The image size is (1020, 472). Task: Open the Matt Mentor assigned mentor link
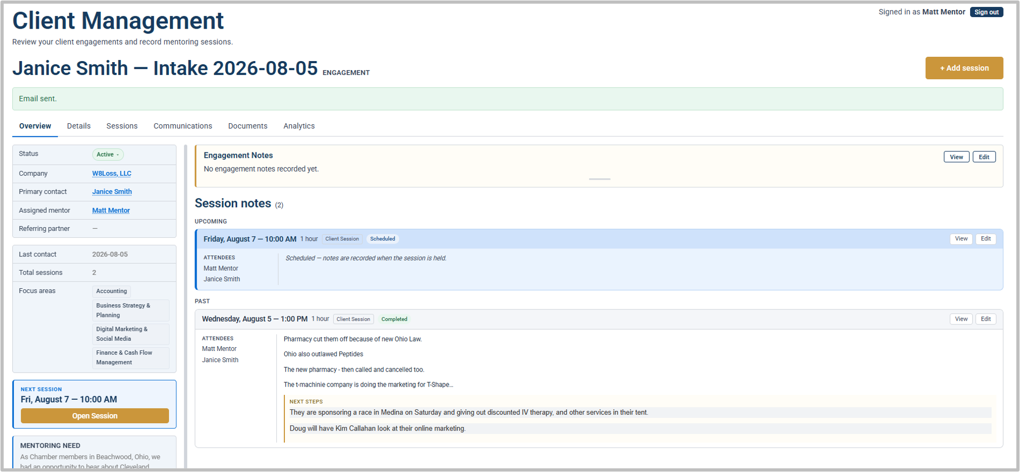pos(111,210)
